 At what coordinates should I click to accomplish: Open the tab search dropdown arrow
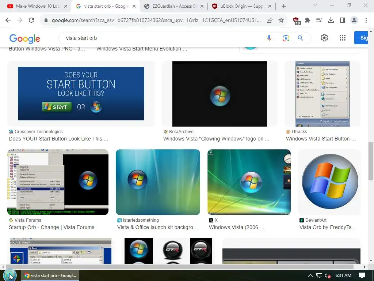[315, 5]
